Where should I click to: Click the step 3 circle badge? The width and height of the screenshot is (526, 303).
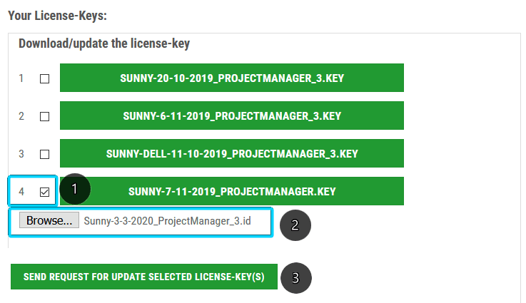296,277
